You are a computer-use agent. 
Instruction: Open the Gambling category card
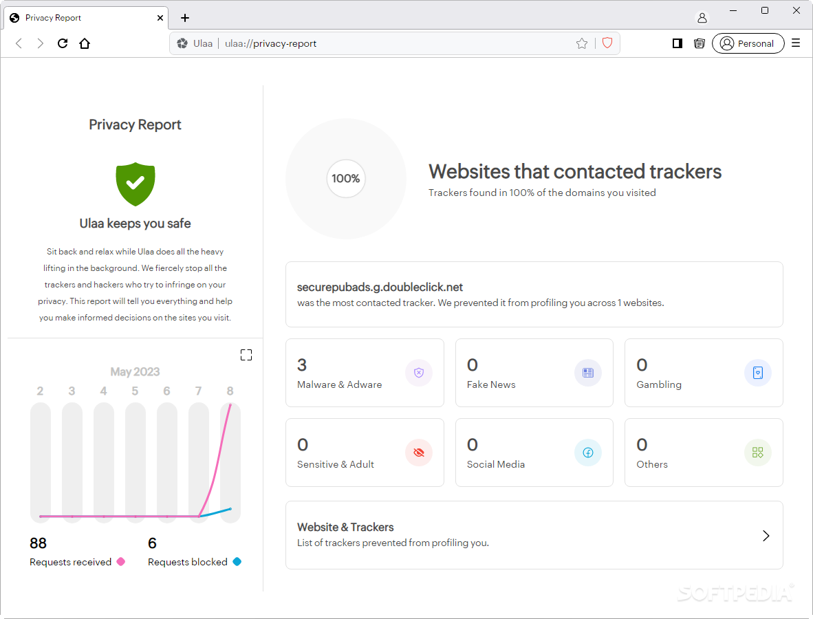(704, 373)
